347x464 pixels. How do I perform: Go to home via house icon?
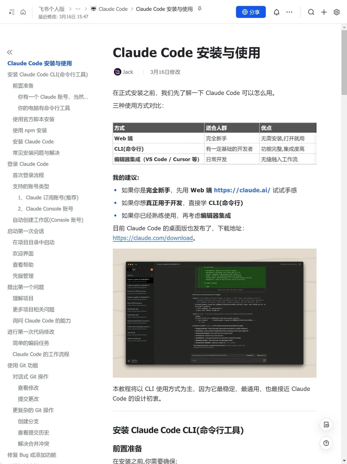tap(23, 12)
